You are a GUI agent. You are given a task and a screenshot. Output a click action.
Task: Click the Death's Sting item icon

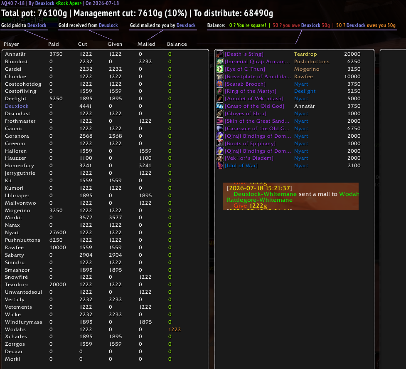tap(219, 54)
